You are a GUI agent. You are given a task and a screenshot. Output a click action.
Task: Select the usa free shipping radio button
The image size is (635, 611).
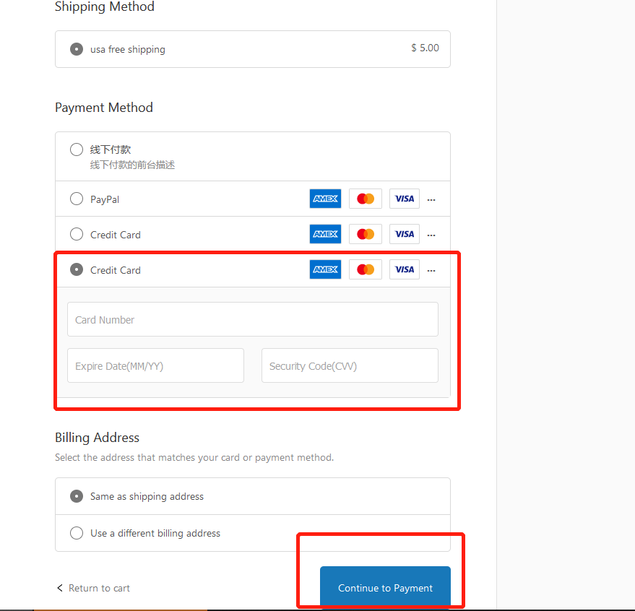(x=77, y=49)
